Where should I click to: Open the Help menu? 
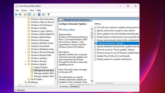click(39, 10)
